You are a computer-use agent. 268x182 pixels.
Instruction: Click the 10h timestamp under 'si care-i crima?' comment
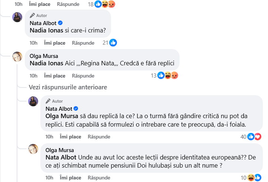[x=33, y=43]
